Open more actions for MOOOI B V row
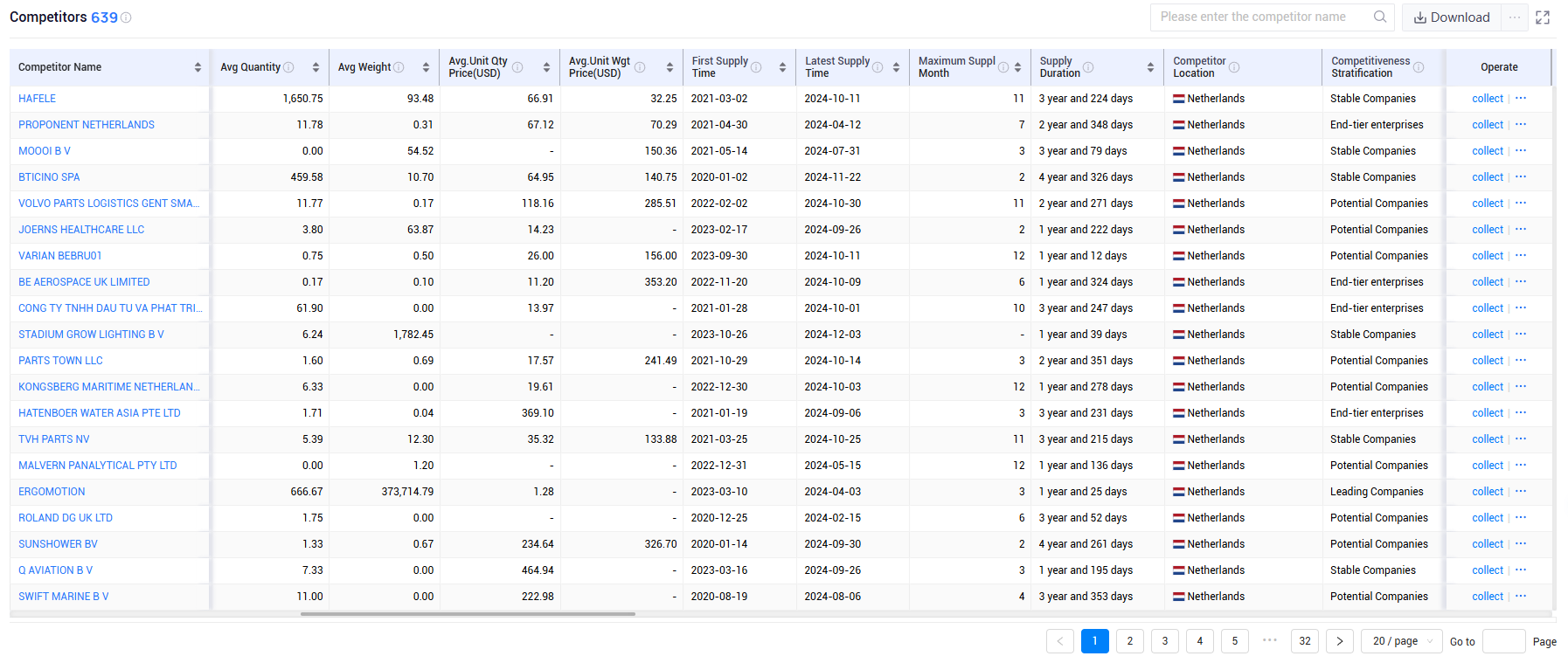The image size is (1568, 663). (x=1521, y=150)
